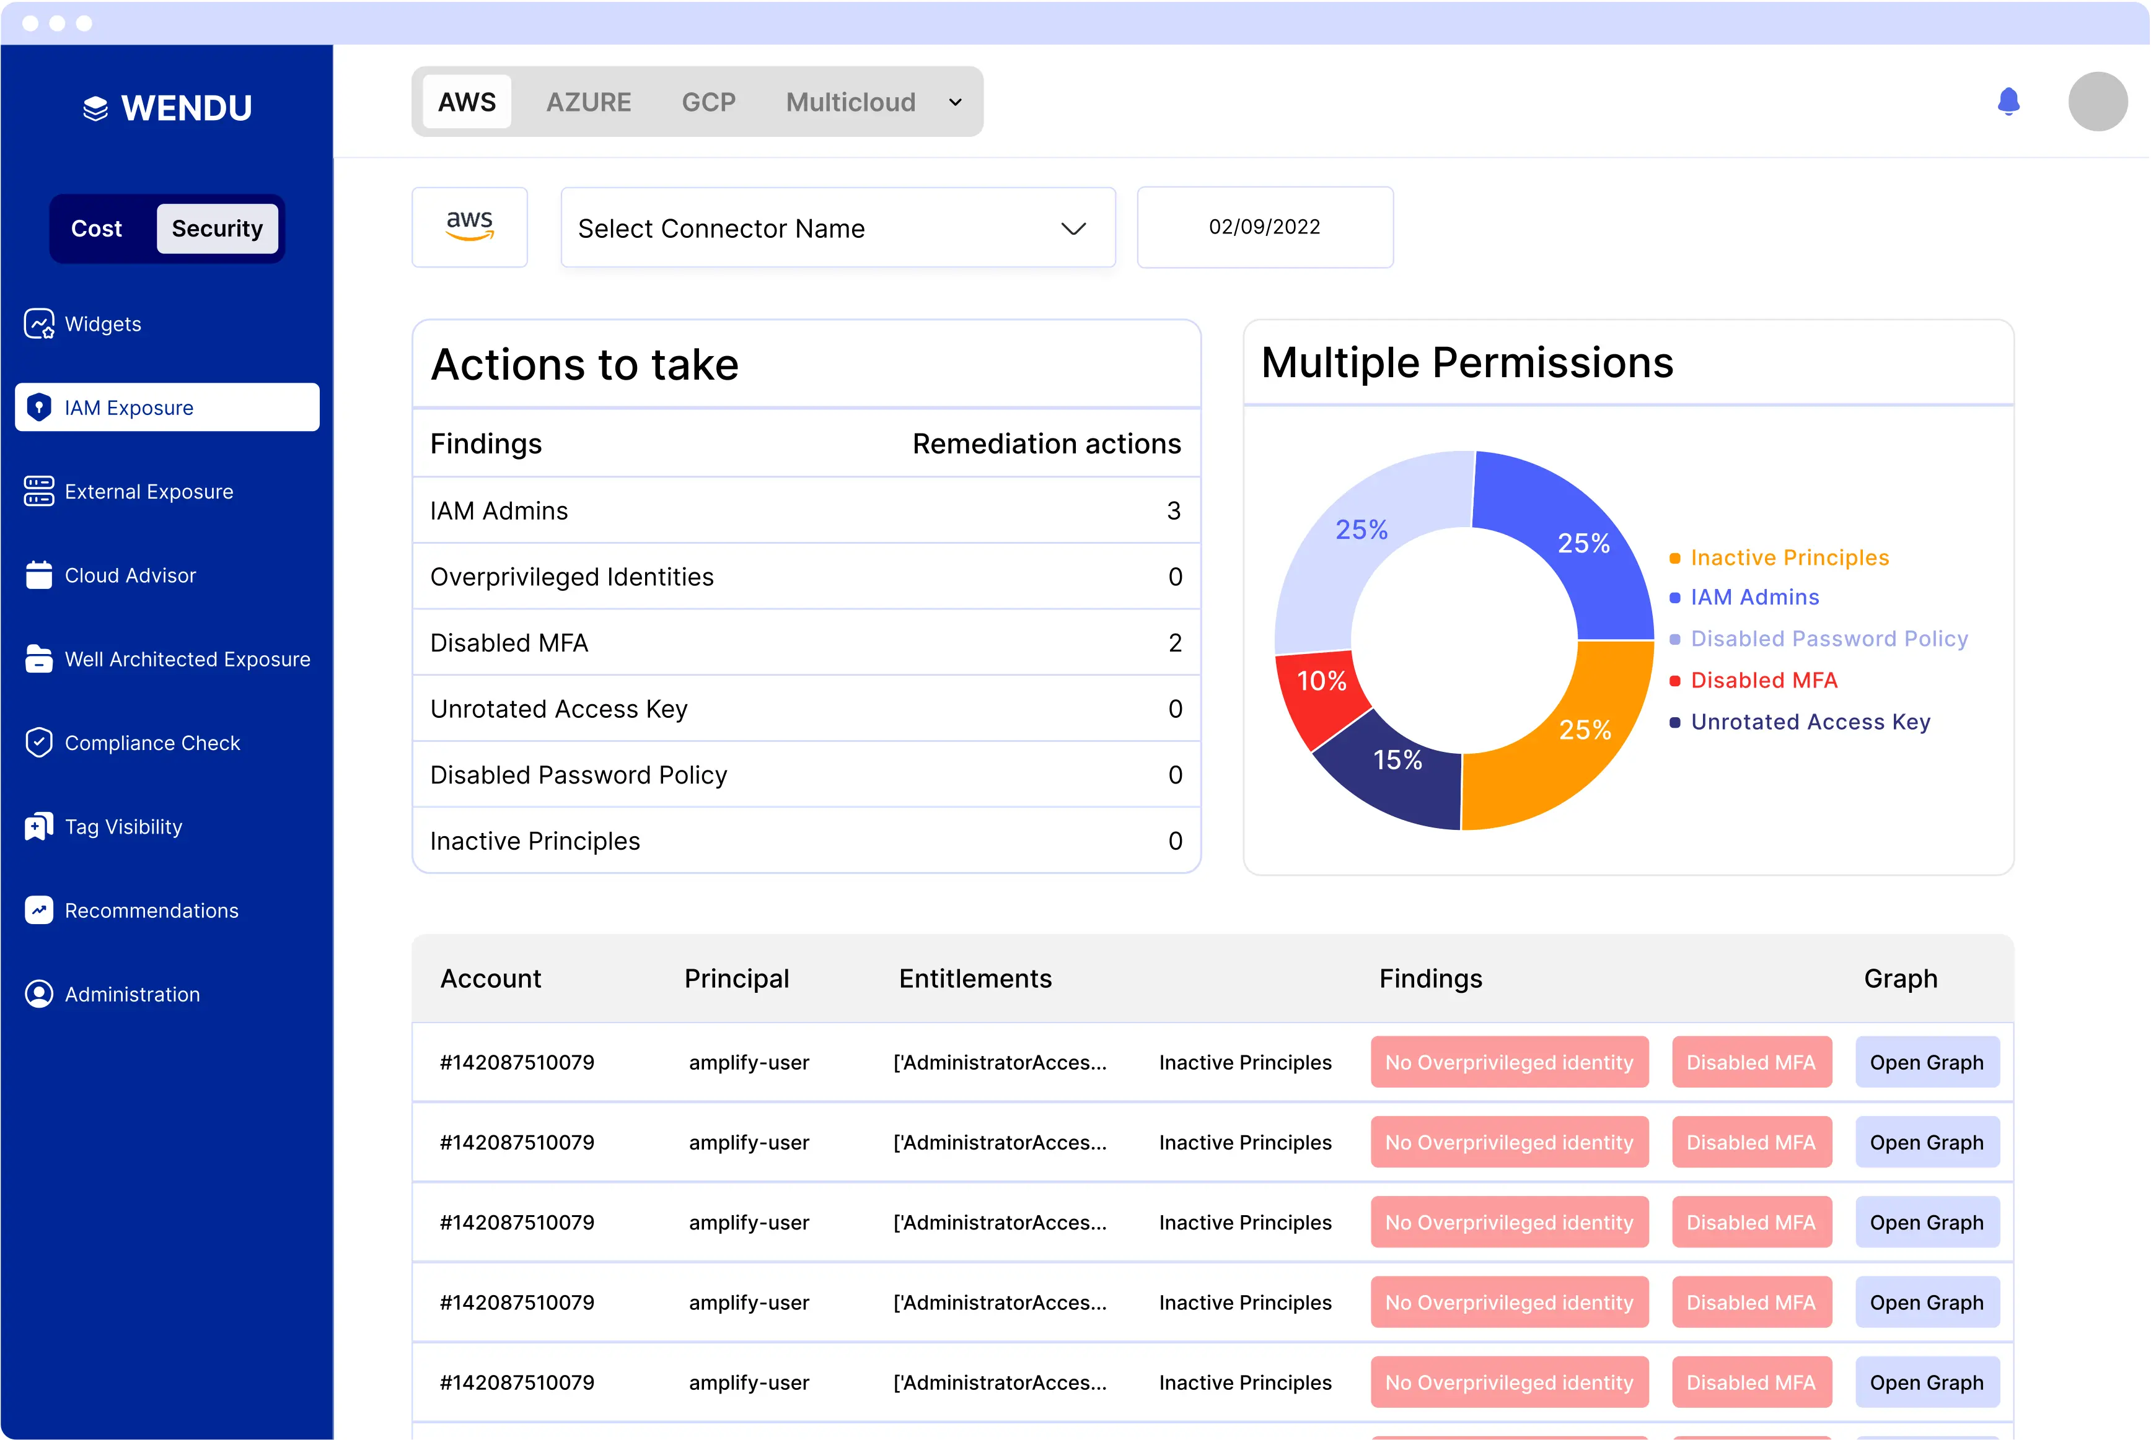Select the GCP cloud tab
The width and height of the screenshot is (2151, 1440).
[x=708, y=102]
